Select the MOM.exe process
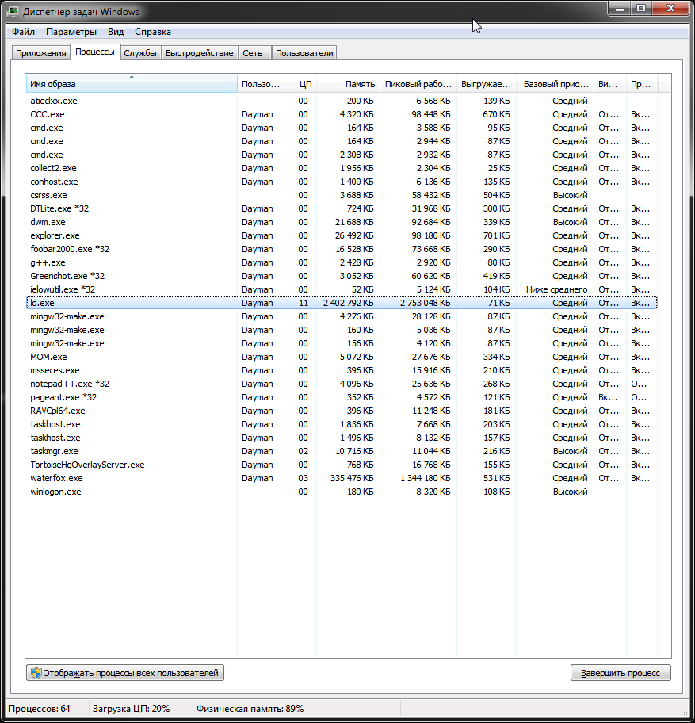 (x=342, y=357)
